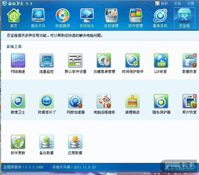199x175 pixels.
Task: Launch the 微博卫士 weibo guard tool
Action: (x=18, y=104)
